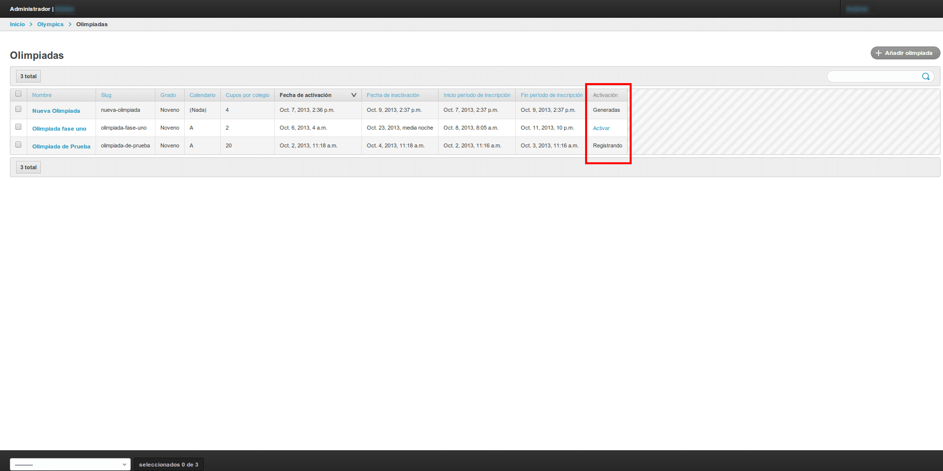Open the Olimpiada fase uno entry
This screenshot has height=471, width=943.
point(59,129)
